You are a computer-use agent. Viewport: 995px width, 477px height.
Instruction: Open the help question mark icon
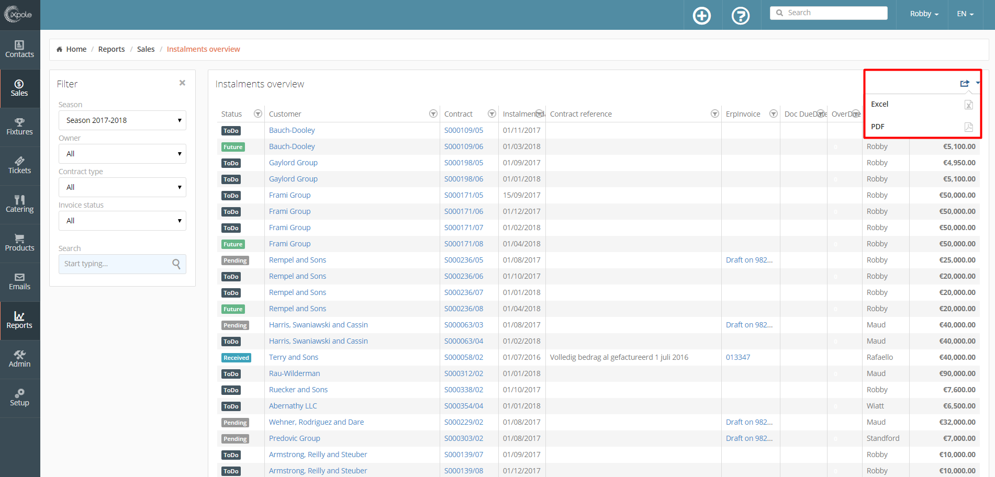coord(741,16)
